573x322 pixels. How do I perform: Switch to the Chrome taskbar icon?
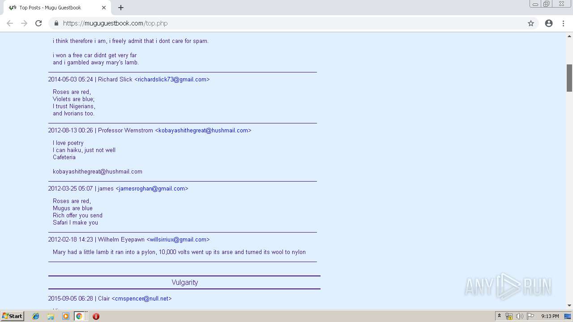79,316
